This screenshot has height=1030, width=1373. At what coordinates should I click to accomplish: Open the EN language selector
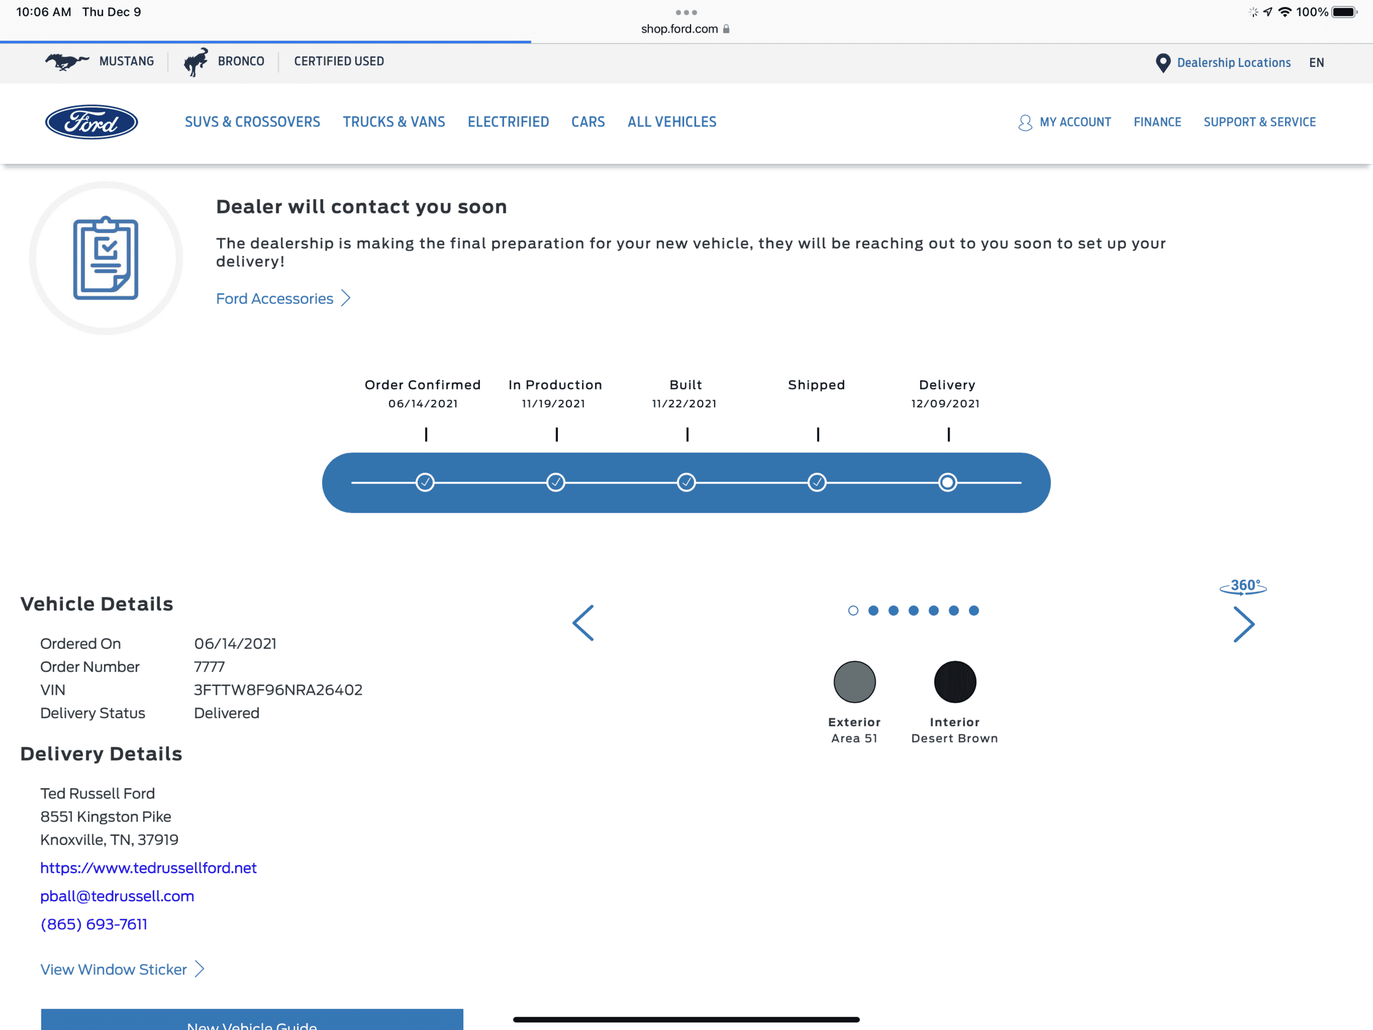[x=1316, y=63]
